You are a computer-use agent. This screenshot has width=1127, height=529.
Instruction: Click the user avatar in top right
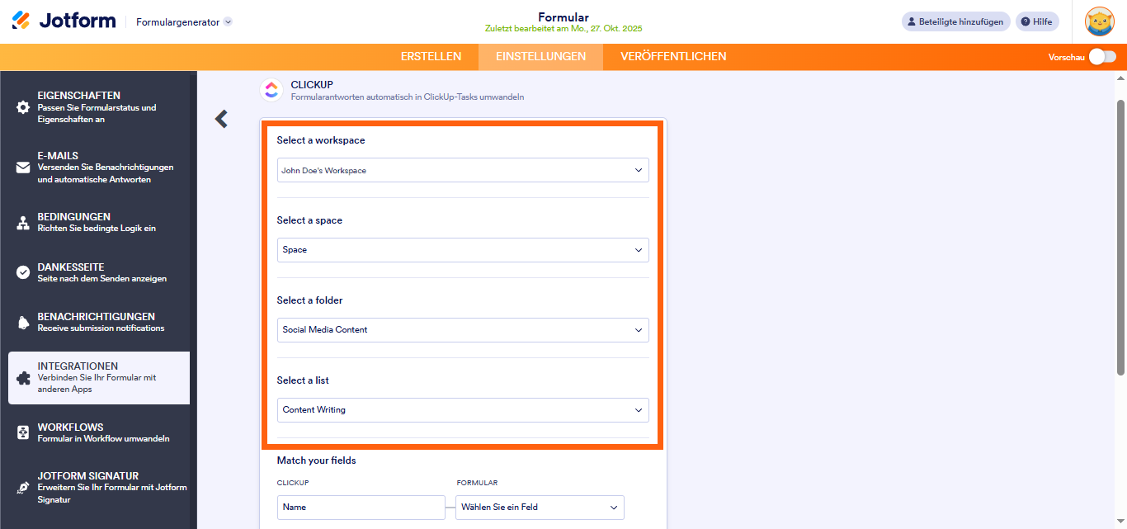click(1099, 21)
